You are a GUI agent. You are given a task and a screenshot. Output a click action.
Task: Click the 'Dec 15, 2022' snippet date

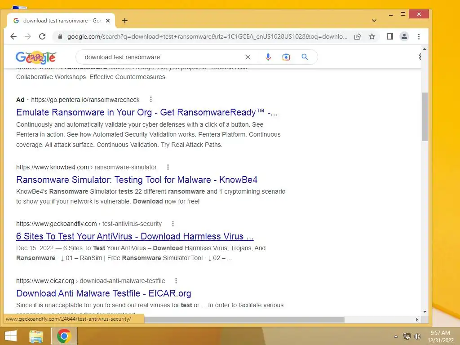point(35,248)
